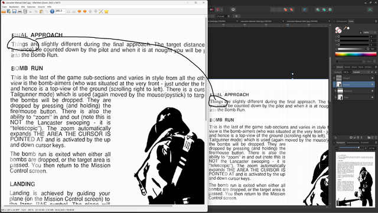Open snapping options dropdown arrow next to magnet
Screen dimensions: 378x213
(x=222, y=9)
